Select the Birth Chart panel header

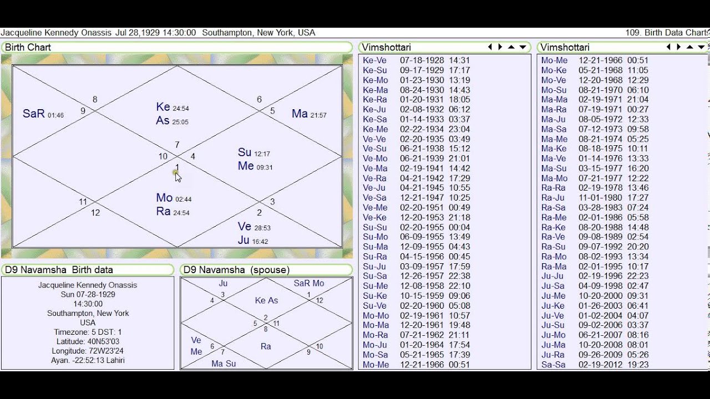(x=176, y=47)
